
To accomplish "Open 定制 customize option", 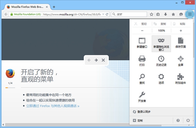I will coord(151,120).
